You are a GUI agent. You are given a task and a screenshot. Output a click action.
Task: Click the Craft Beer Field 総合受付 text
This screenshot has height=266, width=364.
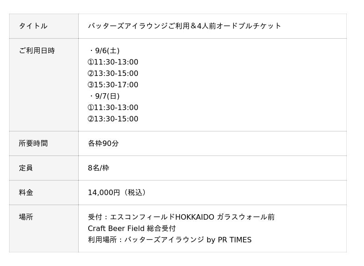pos(132,228)
